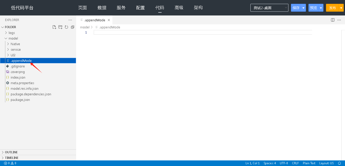345x166 pixels.
Task: Open package.json in the file tree
Action: coord(20,100)
